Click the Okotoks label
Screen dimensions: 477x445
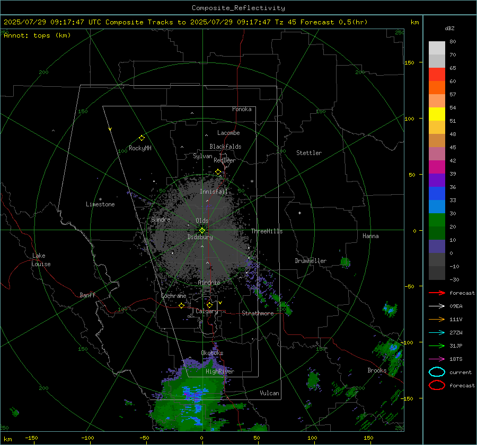pyautogui.click(x=212, y=352)
